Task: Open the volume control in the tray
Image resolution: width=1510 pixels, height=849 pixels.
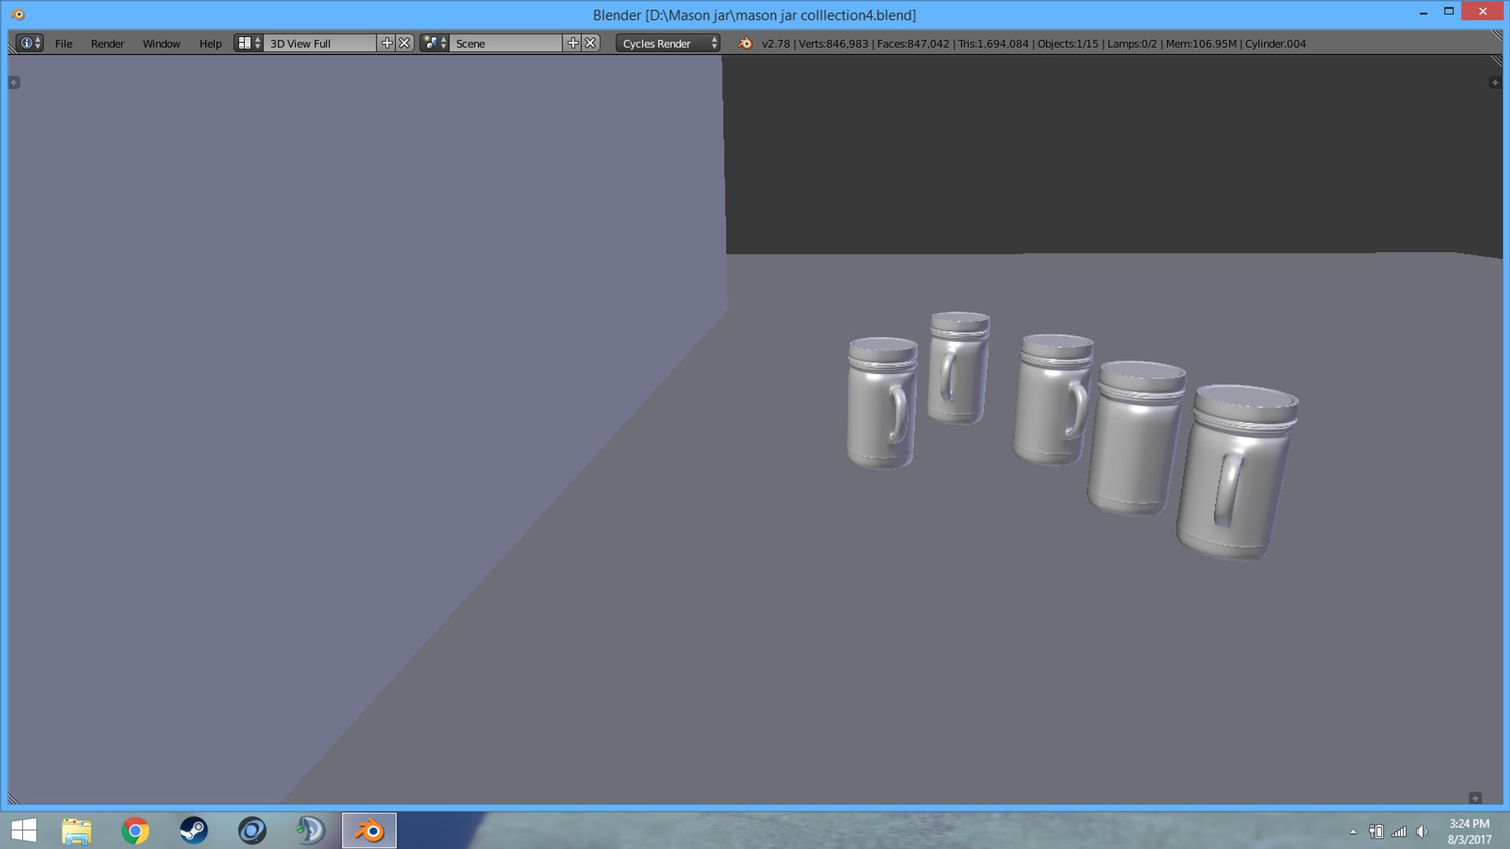Action: coord(1422,831)
